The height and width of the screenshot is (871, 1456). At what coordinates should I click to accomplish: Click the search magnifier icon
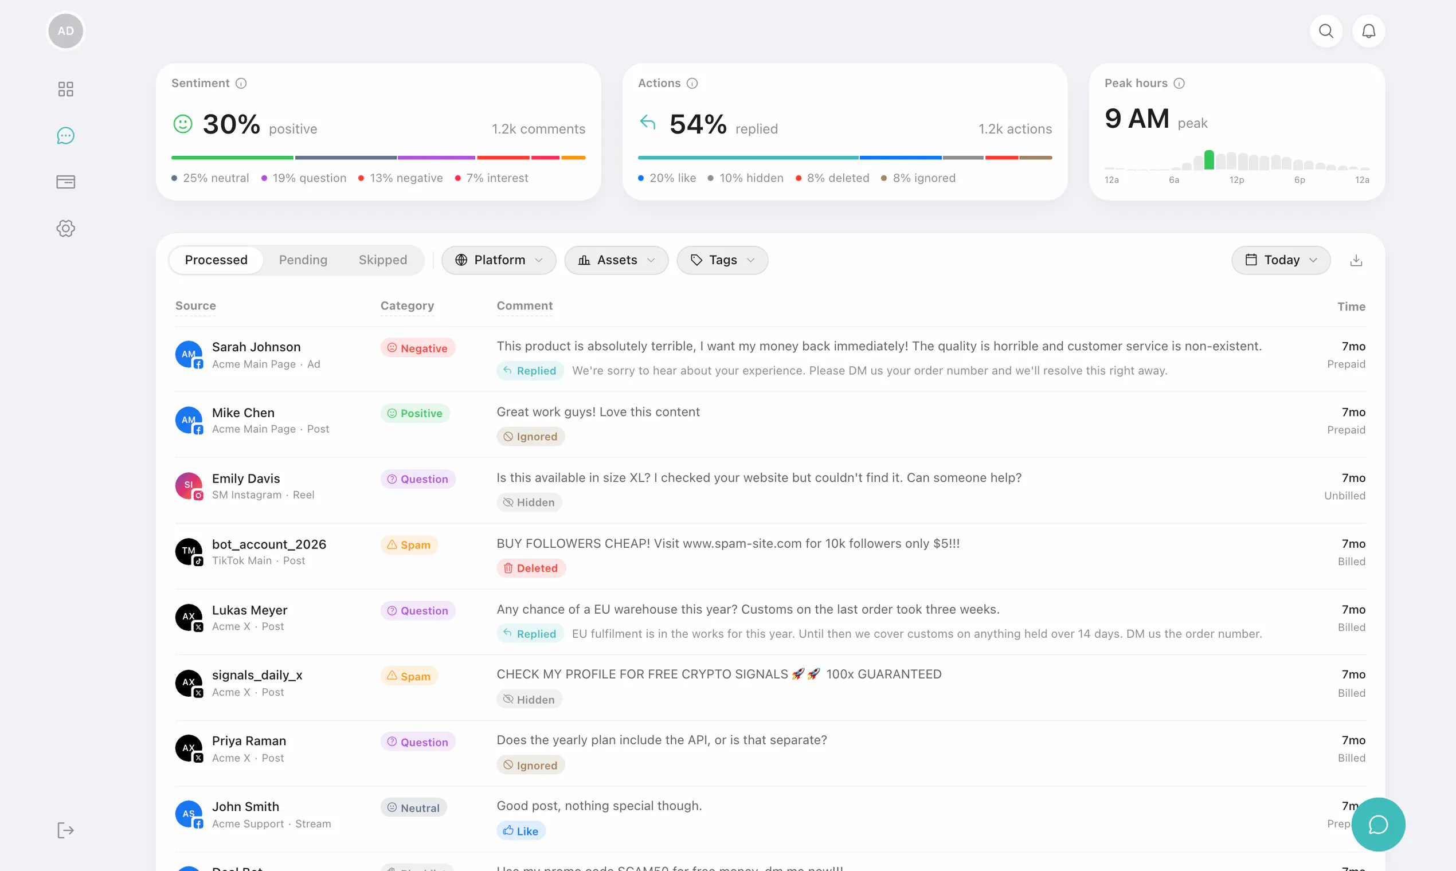(x=1326, y=31)
